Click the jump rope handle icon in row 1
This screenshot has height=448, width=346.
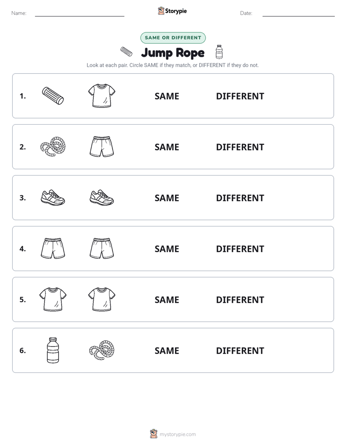coord(53,96)
